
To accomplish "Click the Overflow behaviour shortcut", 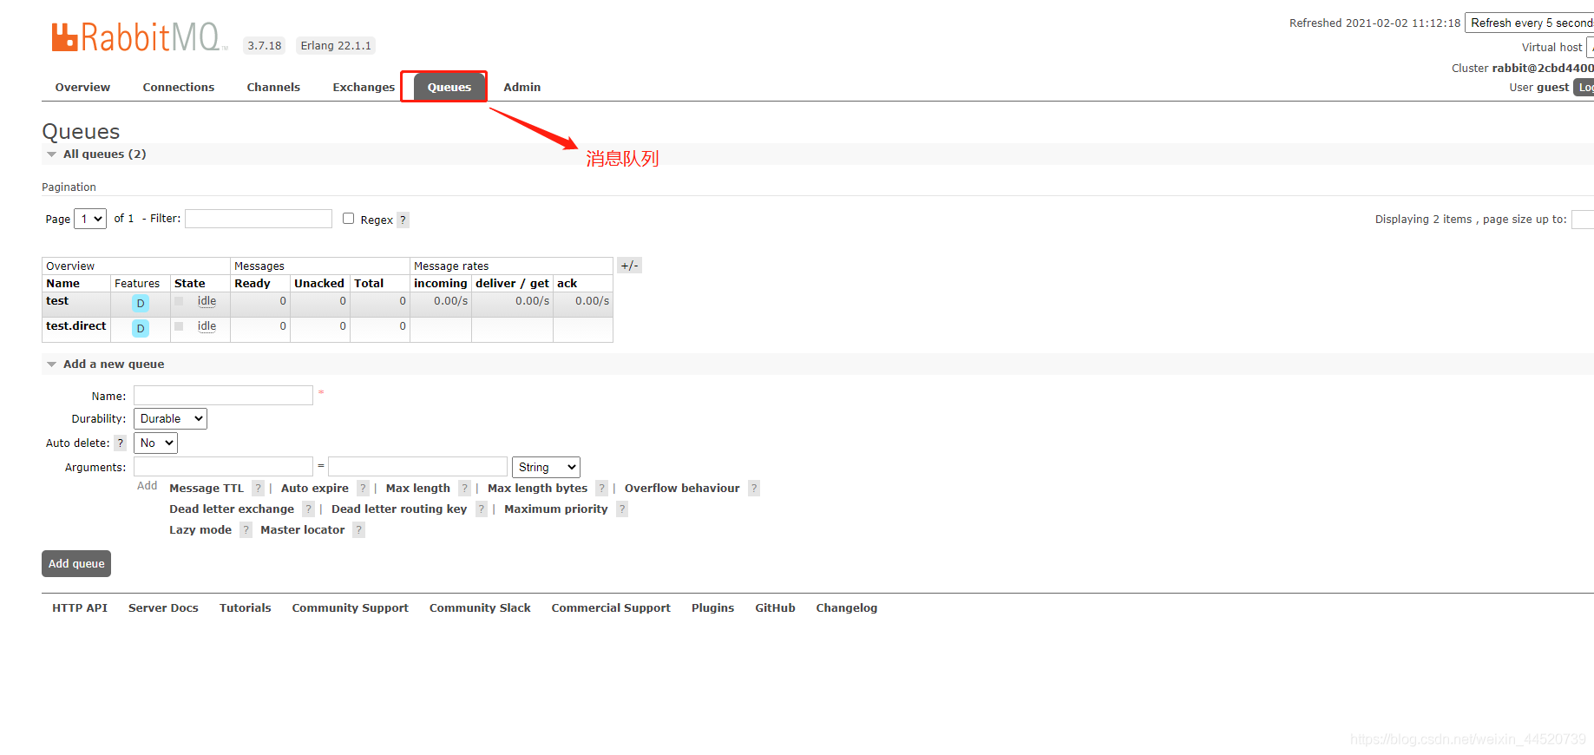I will (x=682, y=489).
